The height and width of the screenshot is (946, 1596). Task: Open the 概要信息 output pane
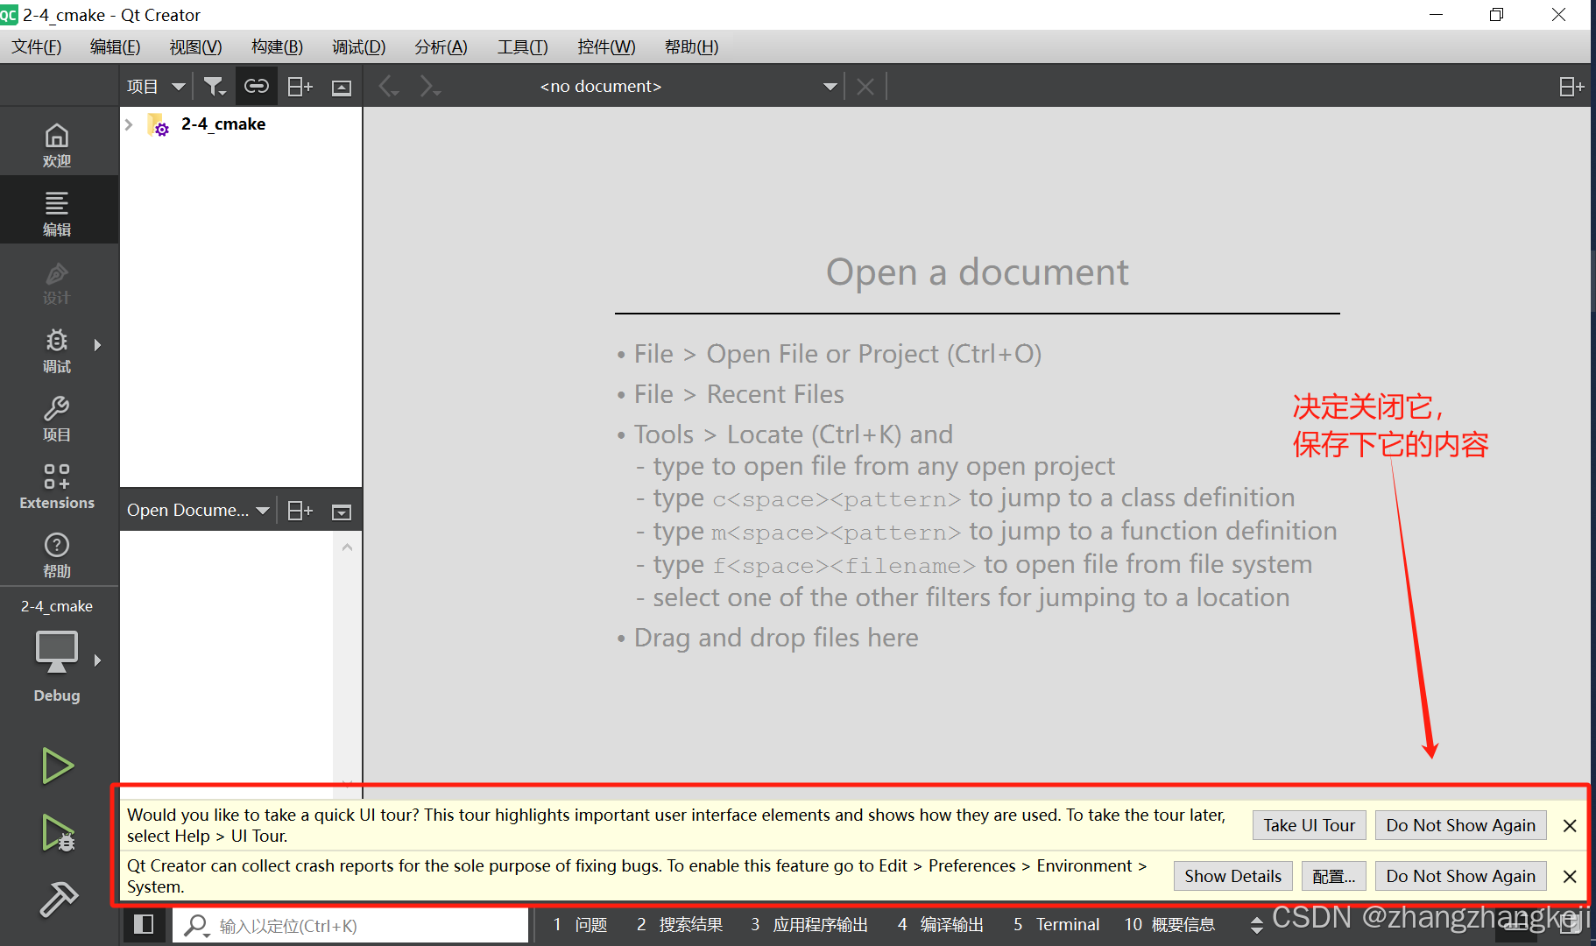[x=1170, y=925]
